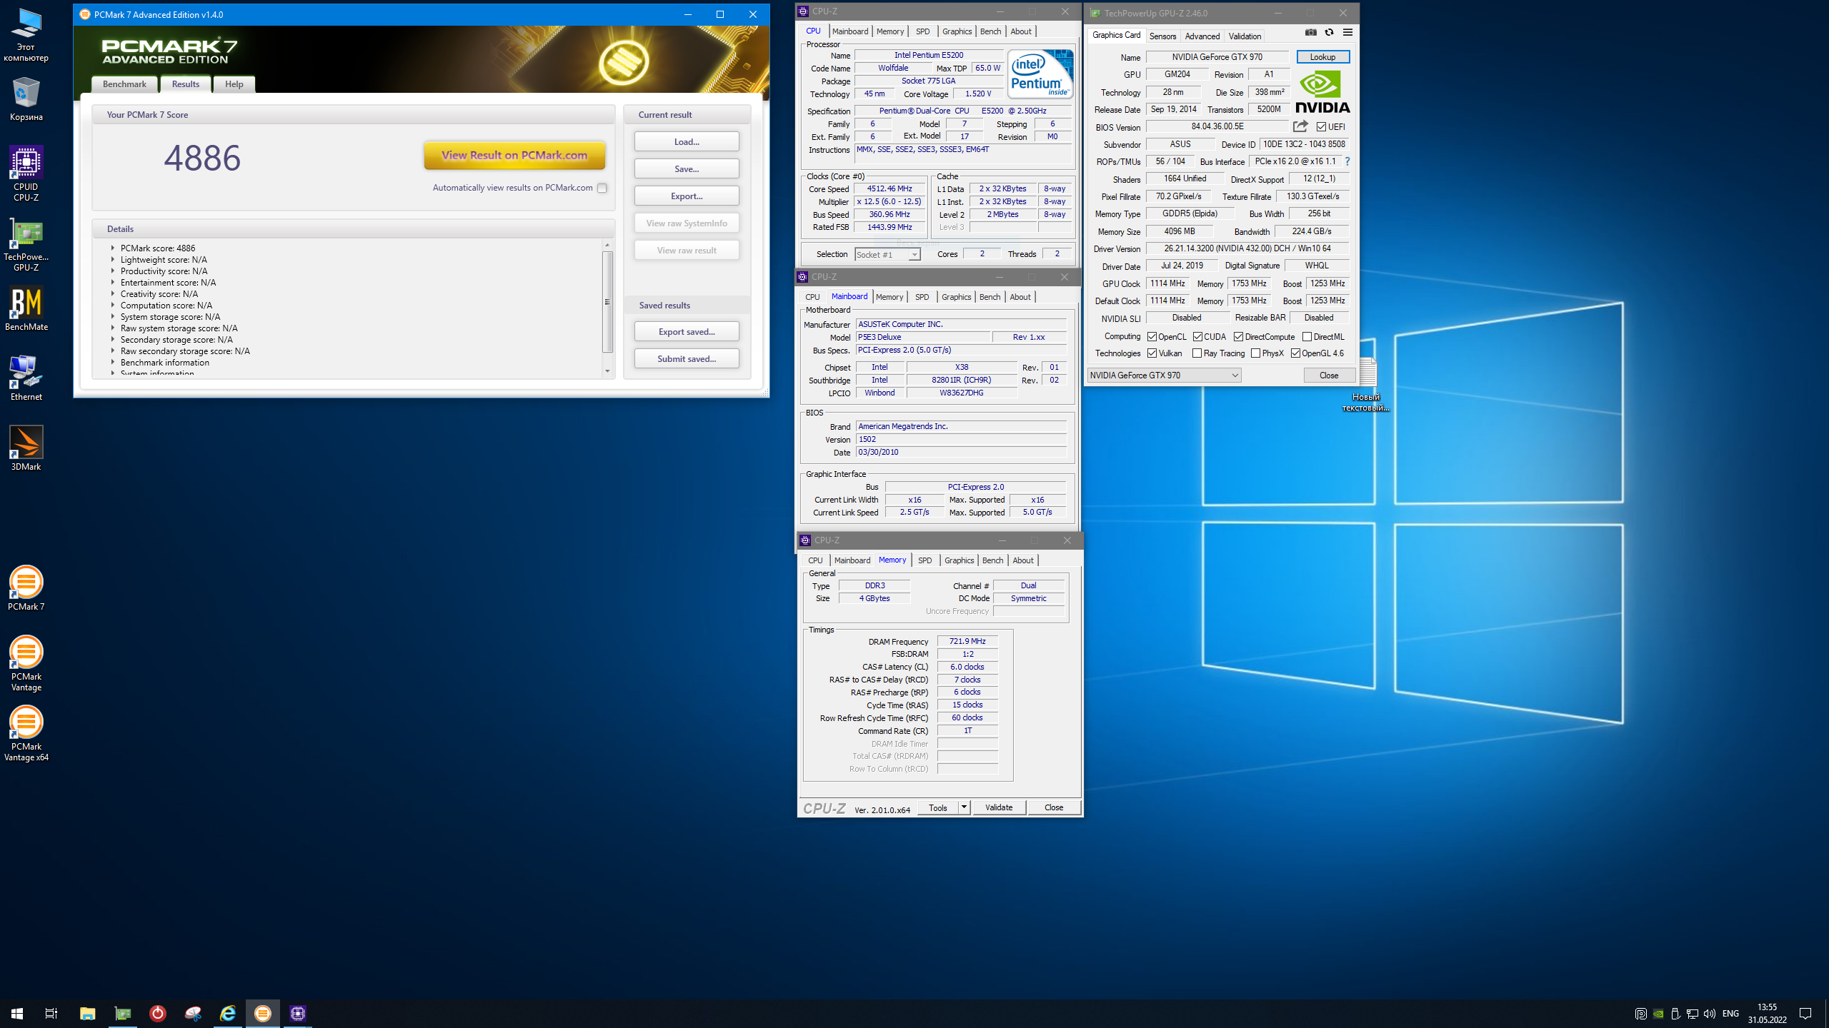The image size is (1829, 1028).
Task: Open Этот компьютер desktop icon
Action: [26, 34]
